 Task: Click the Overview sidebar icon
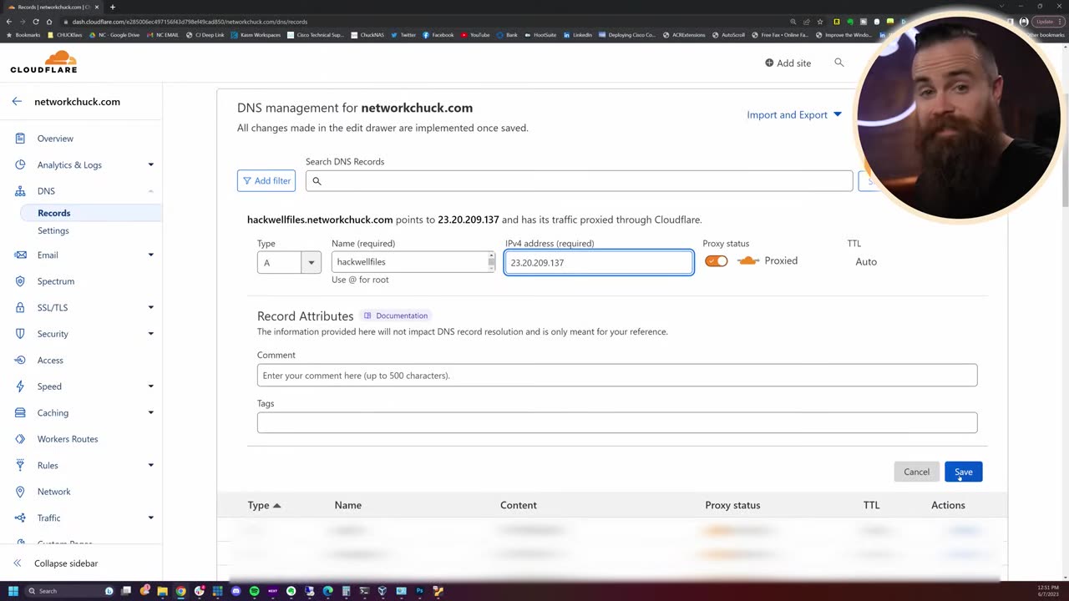coord(20,139)
